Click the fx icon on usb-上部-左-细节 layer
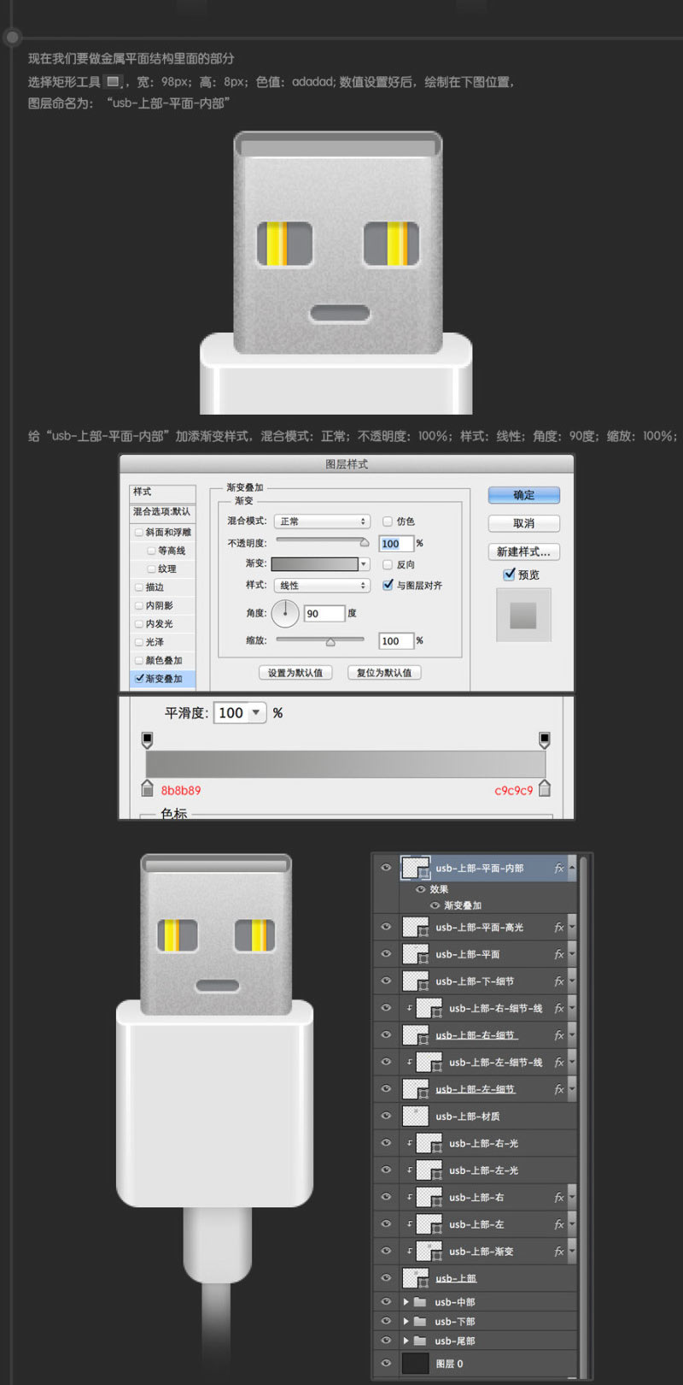The height and width of the screenshot is (1385, 683). click(559, 1089)
